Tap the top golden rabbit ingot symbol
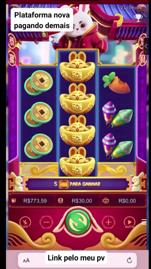151x269 pixels. (77, 67)
